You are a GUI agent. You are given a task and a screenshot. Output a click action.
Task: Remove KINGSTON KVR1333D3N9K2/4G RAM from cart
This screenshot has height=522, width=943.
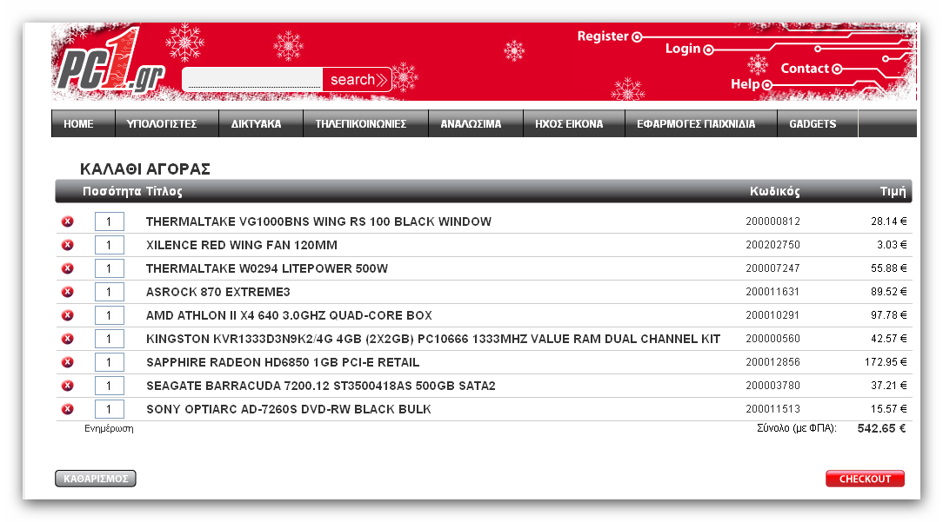(67, 339)
